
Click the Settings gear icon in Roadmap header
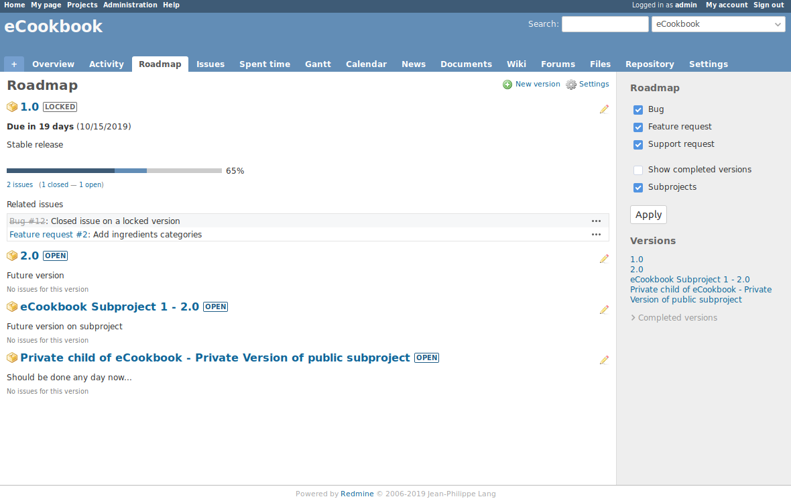[570, 85]
